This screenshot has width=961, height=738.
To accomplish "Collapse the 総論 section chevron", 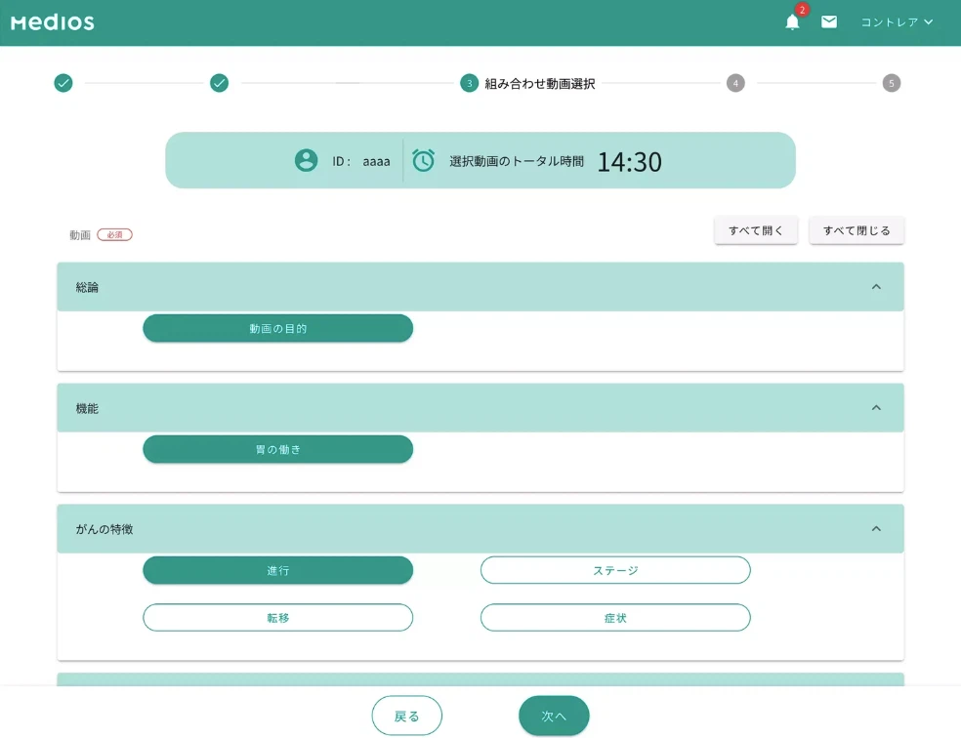I will pyautogui.click(x=876, y=287).
